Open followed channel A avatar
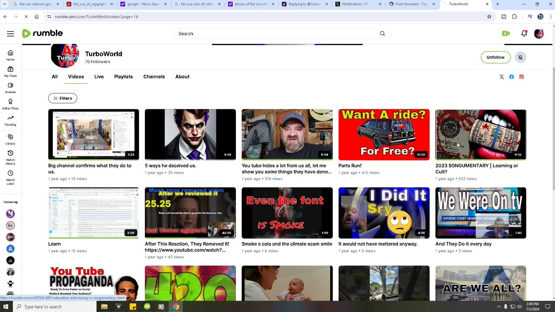 (x=10, y=249)
